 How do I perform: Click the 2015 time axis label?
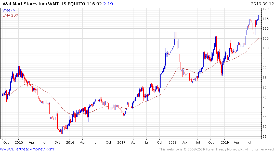(19, 142)
